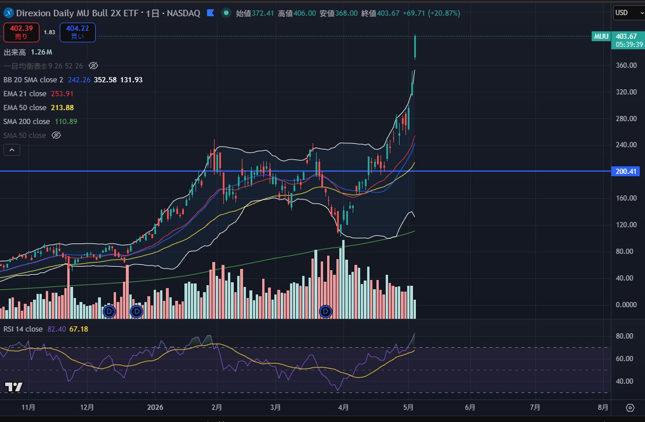The width and height of the screenshot is (645, 422).
Task: Show the hidden SMA 50 close indicator
Action: pos(56,135)
